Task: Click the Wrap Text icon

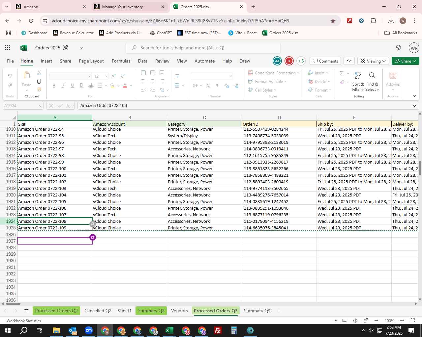Action: [x=177, y=76]
